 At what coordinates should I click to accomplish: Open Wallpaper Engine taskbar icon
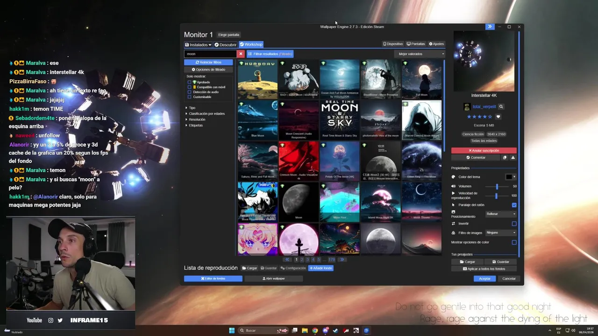click(x=366, y=330)
